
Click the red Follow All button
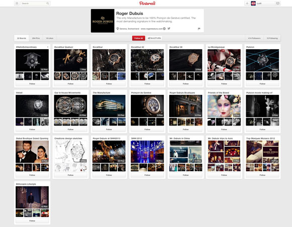click(138, 38)
